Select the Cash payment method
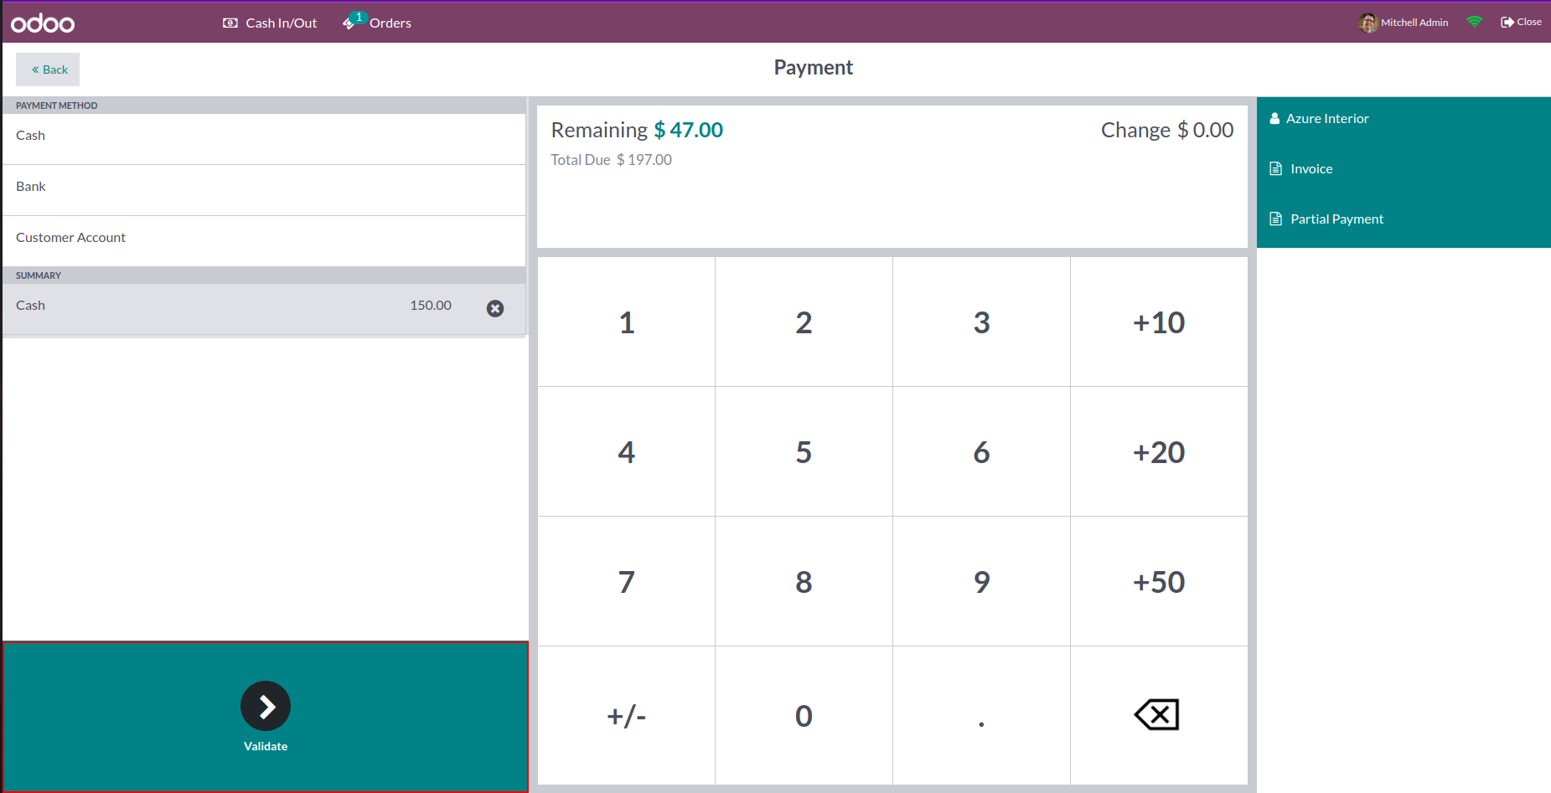The image size is (1551, 793). (x=263, y=136)
